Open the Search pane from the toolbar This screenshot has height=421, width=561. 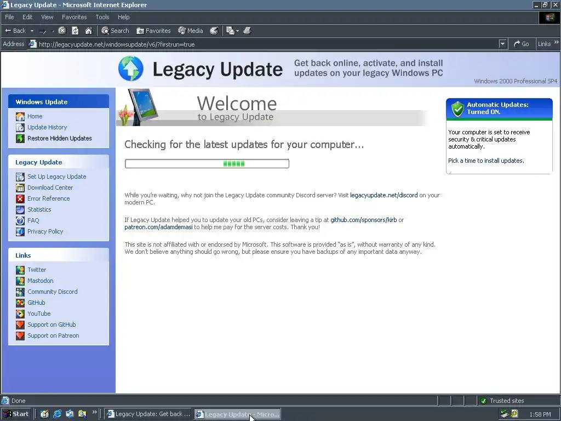point(115,31)
